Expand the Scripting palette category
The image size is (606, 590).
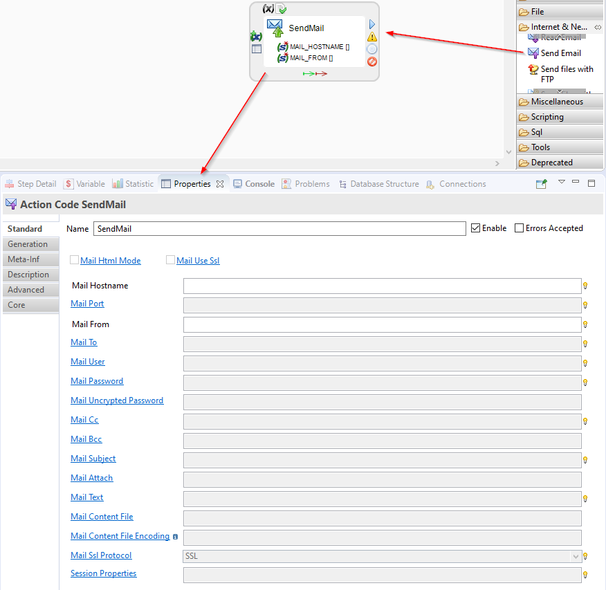point(547,117)
